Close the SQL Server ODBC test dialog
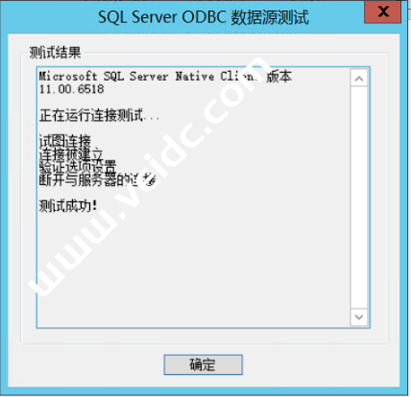 [x=382, y=12]
